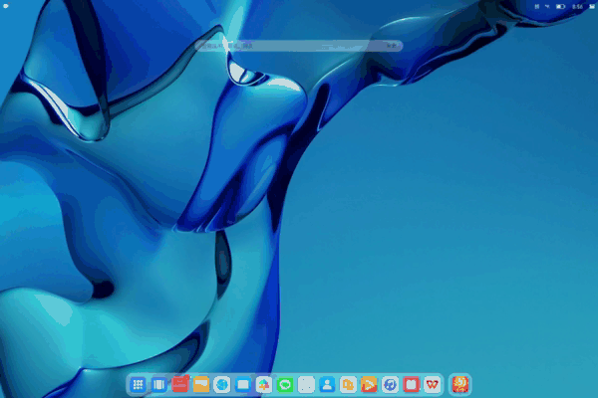Viewport: 598px width, 398px height.
Task: Open the orange app at dock's far right
Action: 460,384
